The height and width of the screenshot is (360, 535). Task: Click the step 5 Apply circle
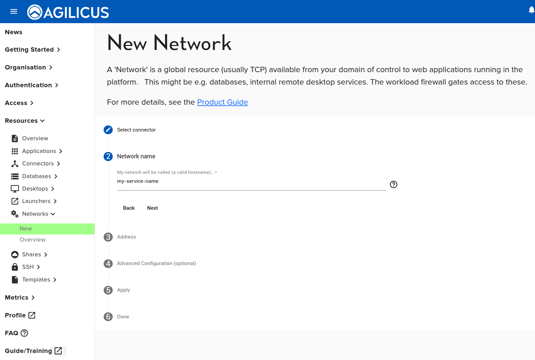tap(108, 290)
